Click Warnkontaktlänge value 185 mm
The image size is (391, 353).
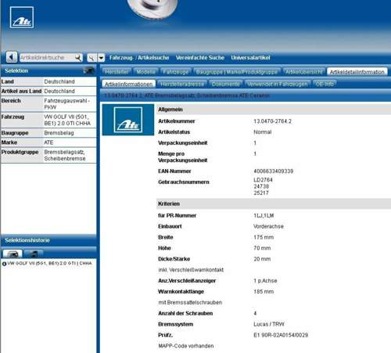point(264,292)
